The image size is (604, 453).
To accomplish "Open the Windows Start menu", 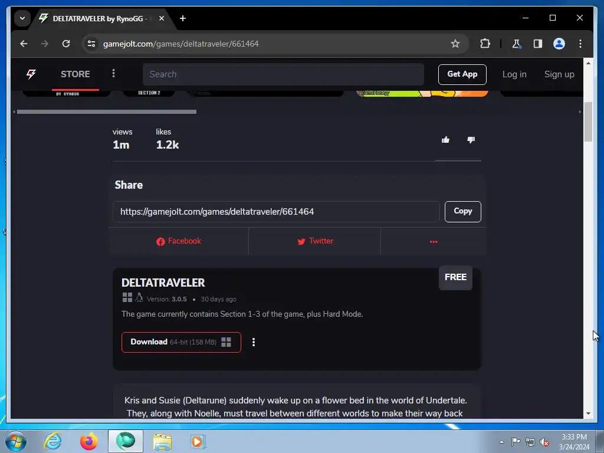I will click(x=15, y=441).
